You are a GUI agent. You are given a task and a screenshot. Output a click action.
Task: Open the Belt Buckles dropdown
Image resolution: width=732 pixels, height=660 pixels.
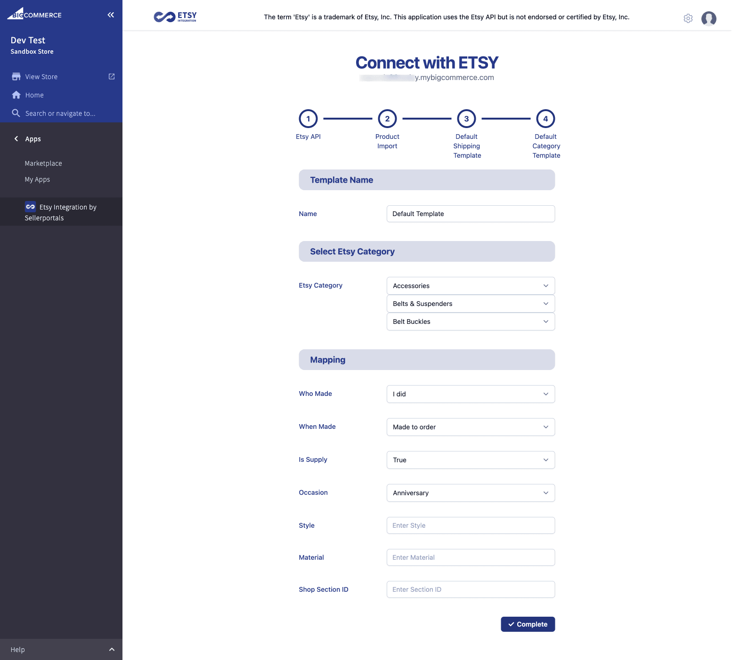471,322
